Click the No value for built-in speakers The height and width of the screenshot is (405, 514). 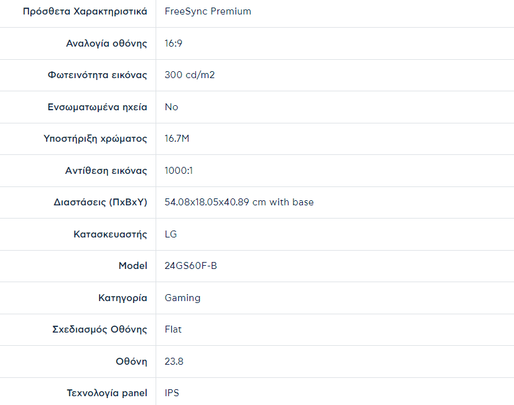pyautogui.click(x=171, y=107)
